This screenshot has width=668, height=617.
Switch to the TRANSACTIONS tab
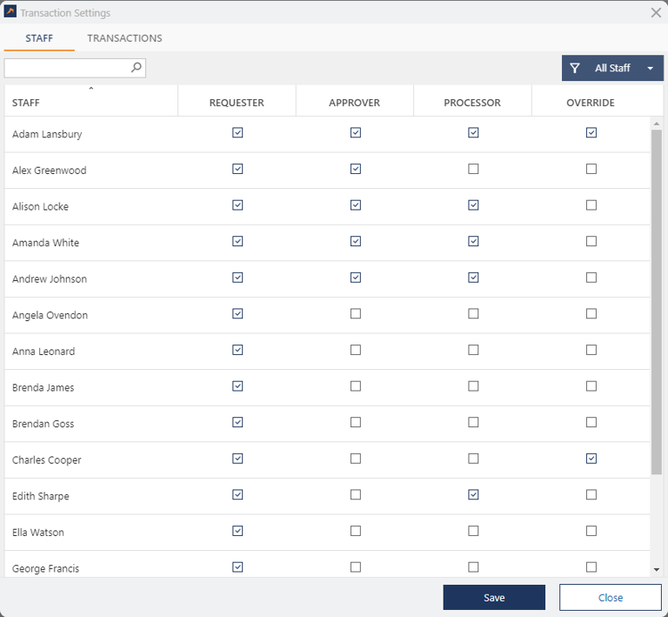point(124,38)
